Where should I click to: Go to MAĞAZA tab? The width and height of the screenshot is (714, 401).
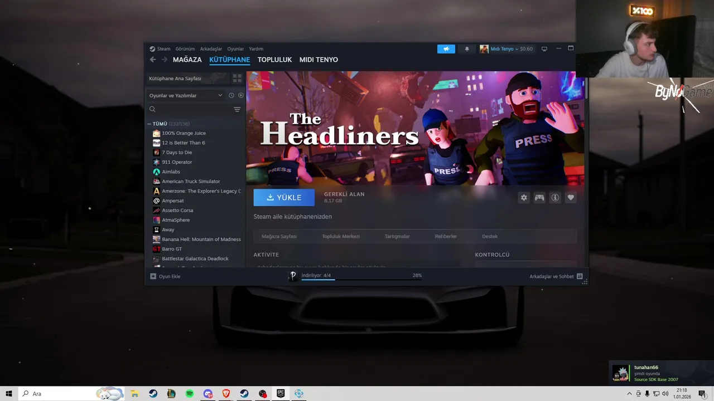(187, 60)
